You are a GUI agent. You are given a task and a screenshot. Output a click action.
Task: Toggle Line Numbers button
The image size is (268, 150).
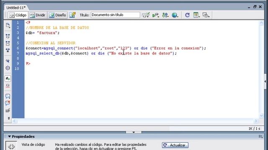[8, 78]
